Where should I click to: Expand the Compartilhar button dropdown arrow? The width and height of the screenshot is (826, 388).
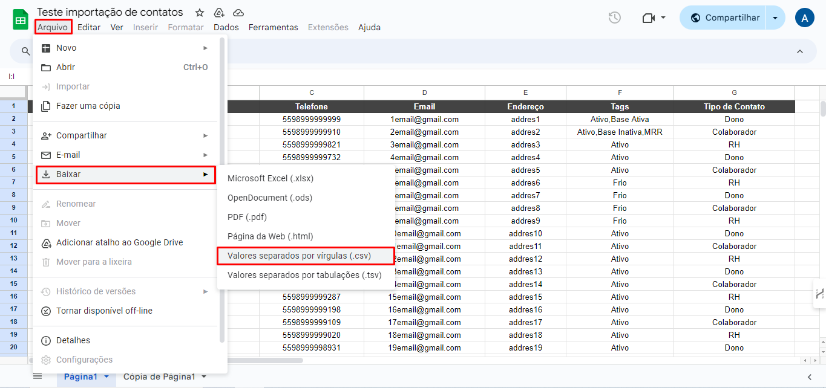[x=775, y=18]
